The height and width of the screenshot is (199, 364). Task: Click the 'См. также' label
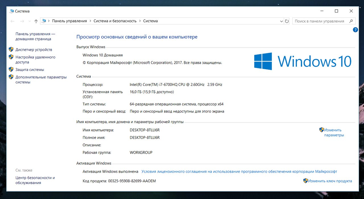[x=24, y=170]
